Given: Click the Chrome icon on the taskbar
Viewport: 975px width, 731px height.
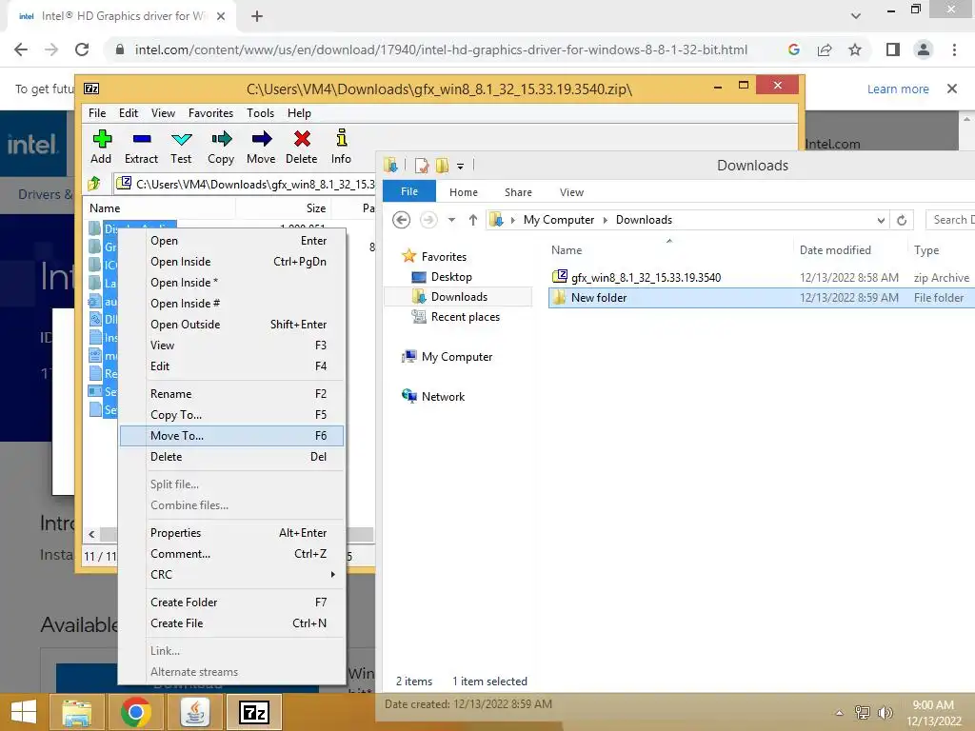Looking at the screenshot, I should click(x=135, y=712).
